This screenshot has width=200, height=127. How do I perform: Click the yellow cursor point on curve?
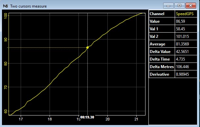pos(87,47)
